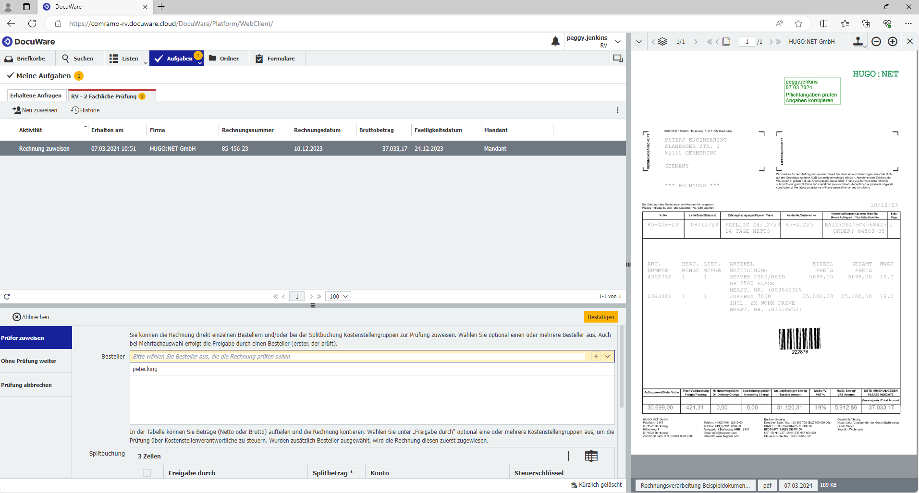The height and width of the screenshot is (493, 919).
Task: Open the browser new tab plus button
Action: pos(161,7)
